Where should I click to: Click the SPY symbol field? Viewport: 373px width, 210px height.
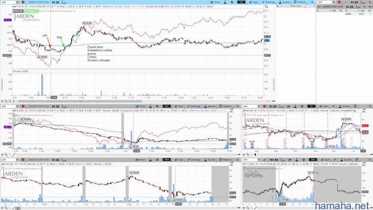[x=250, y=160]
